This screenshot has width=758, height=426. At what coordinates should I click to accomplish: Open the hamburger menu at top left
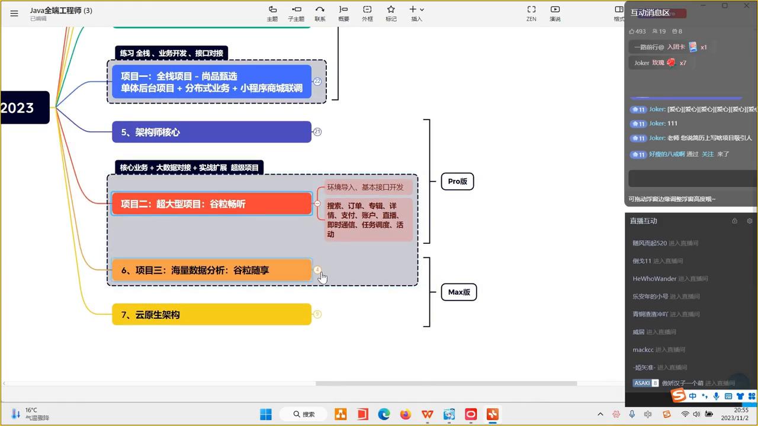click(14, 13)
